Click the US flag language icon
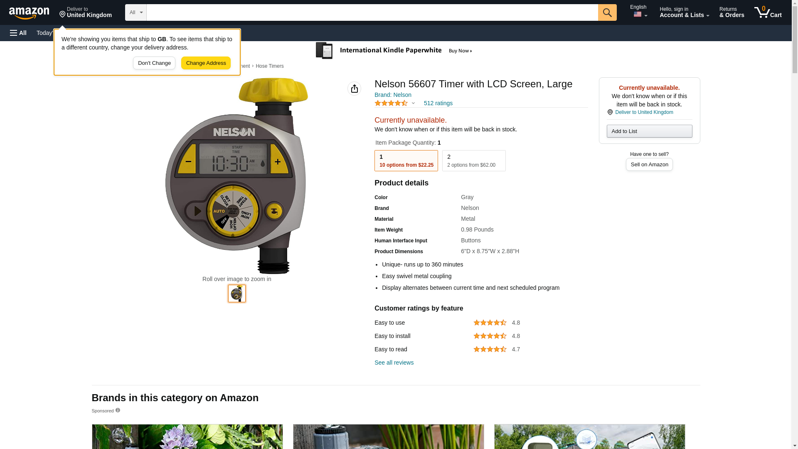 click(638, 15)
